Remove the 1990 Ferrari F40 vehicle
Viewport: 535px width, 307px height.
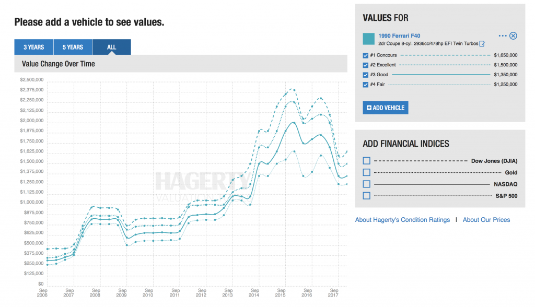513,36
